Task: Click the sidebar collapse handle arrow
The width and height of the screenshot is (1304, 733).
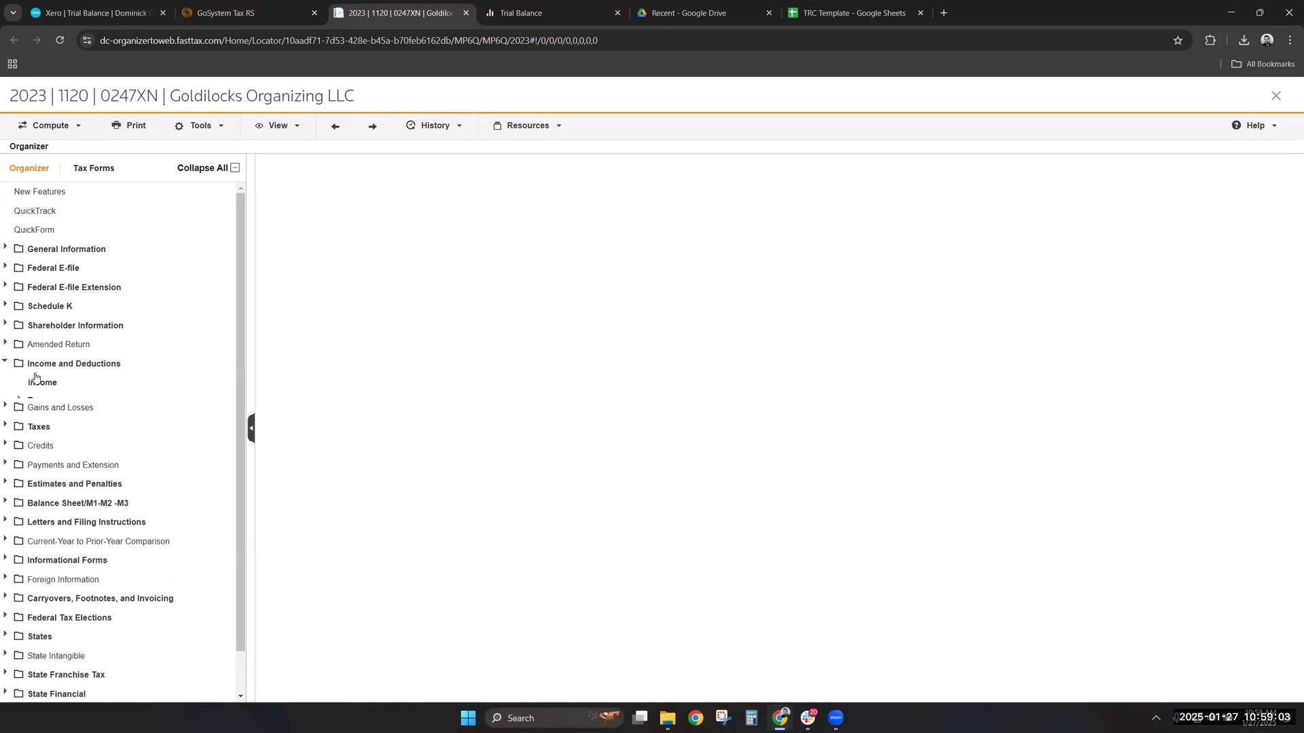Action: 251,428
